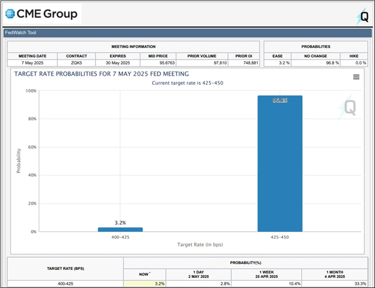Select the FedWatch Tool header tab
This screenshot has width=375, height=288.
22,33
